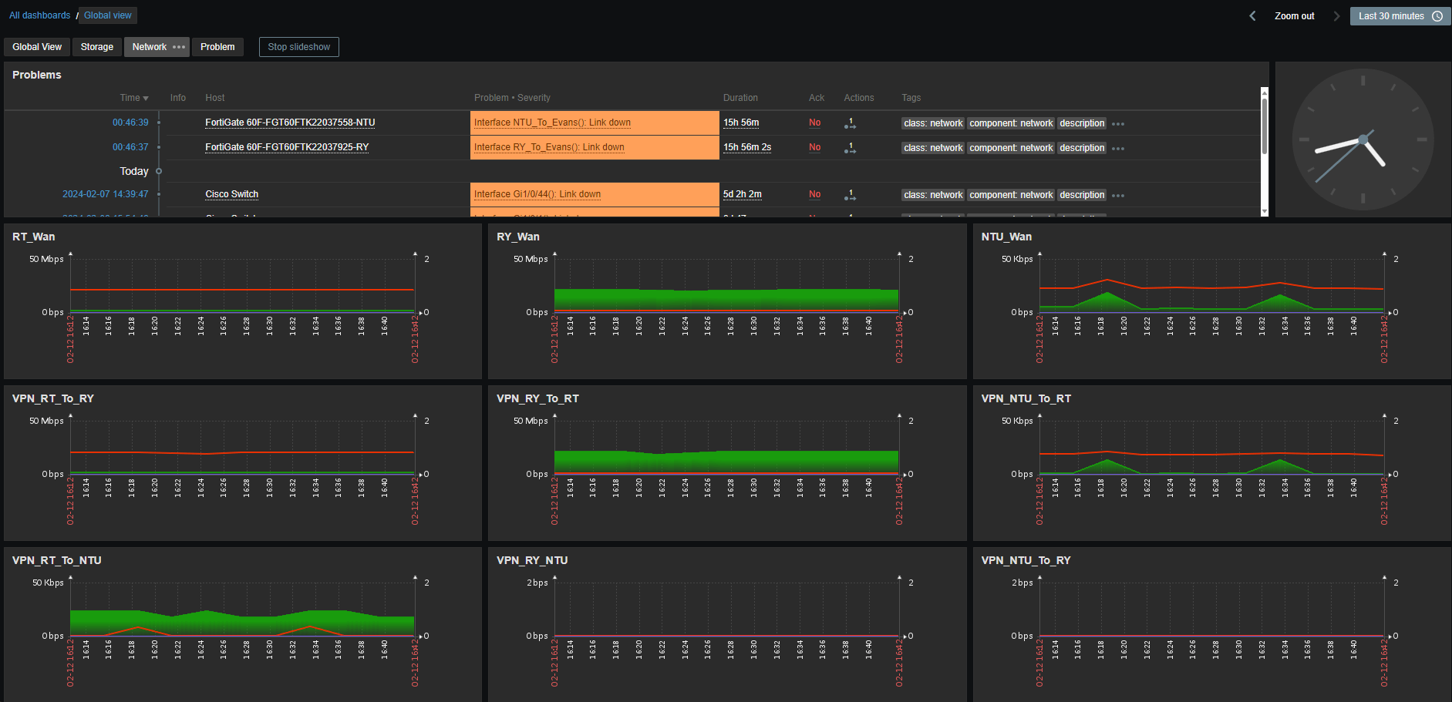Switch to the Storage dashboard page

click(x=97, y=47)
